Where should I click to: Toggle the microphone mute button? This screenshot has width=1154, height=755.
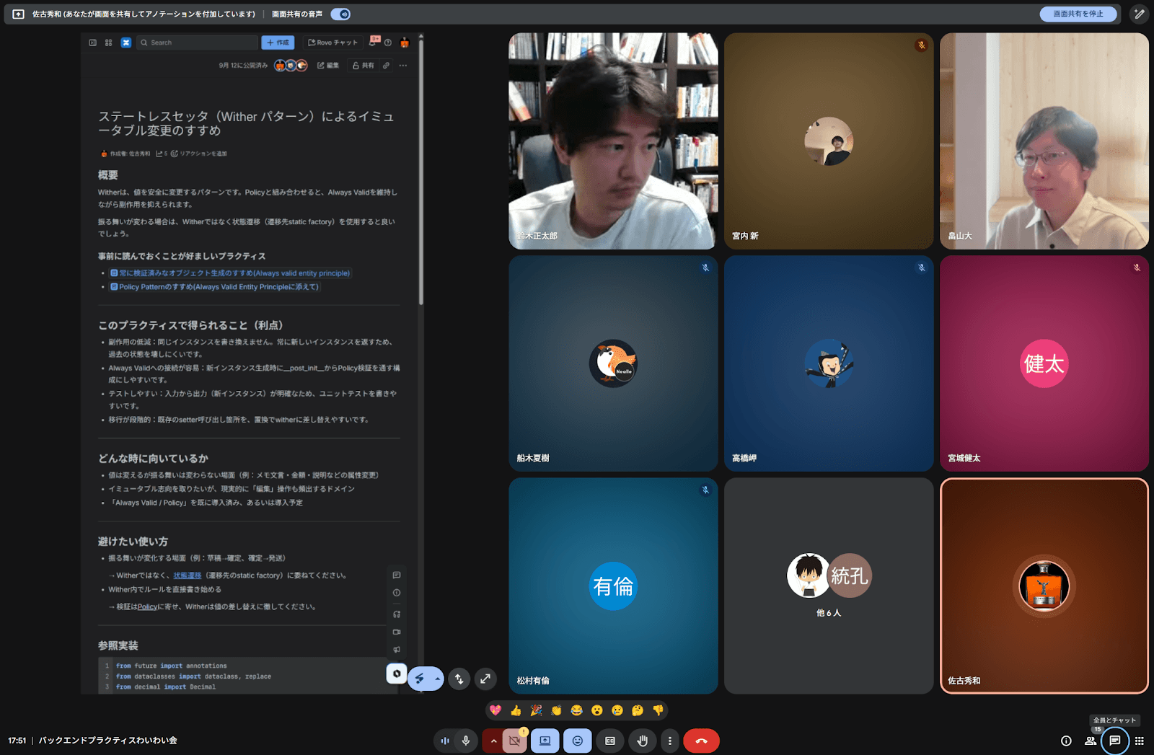tap(466, 741)
